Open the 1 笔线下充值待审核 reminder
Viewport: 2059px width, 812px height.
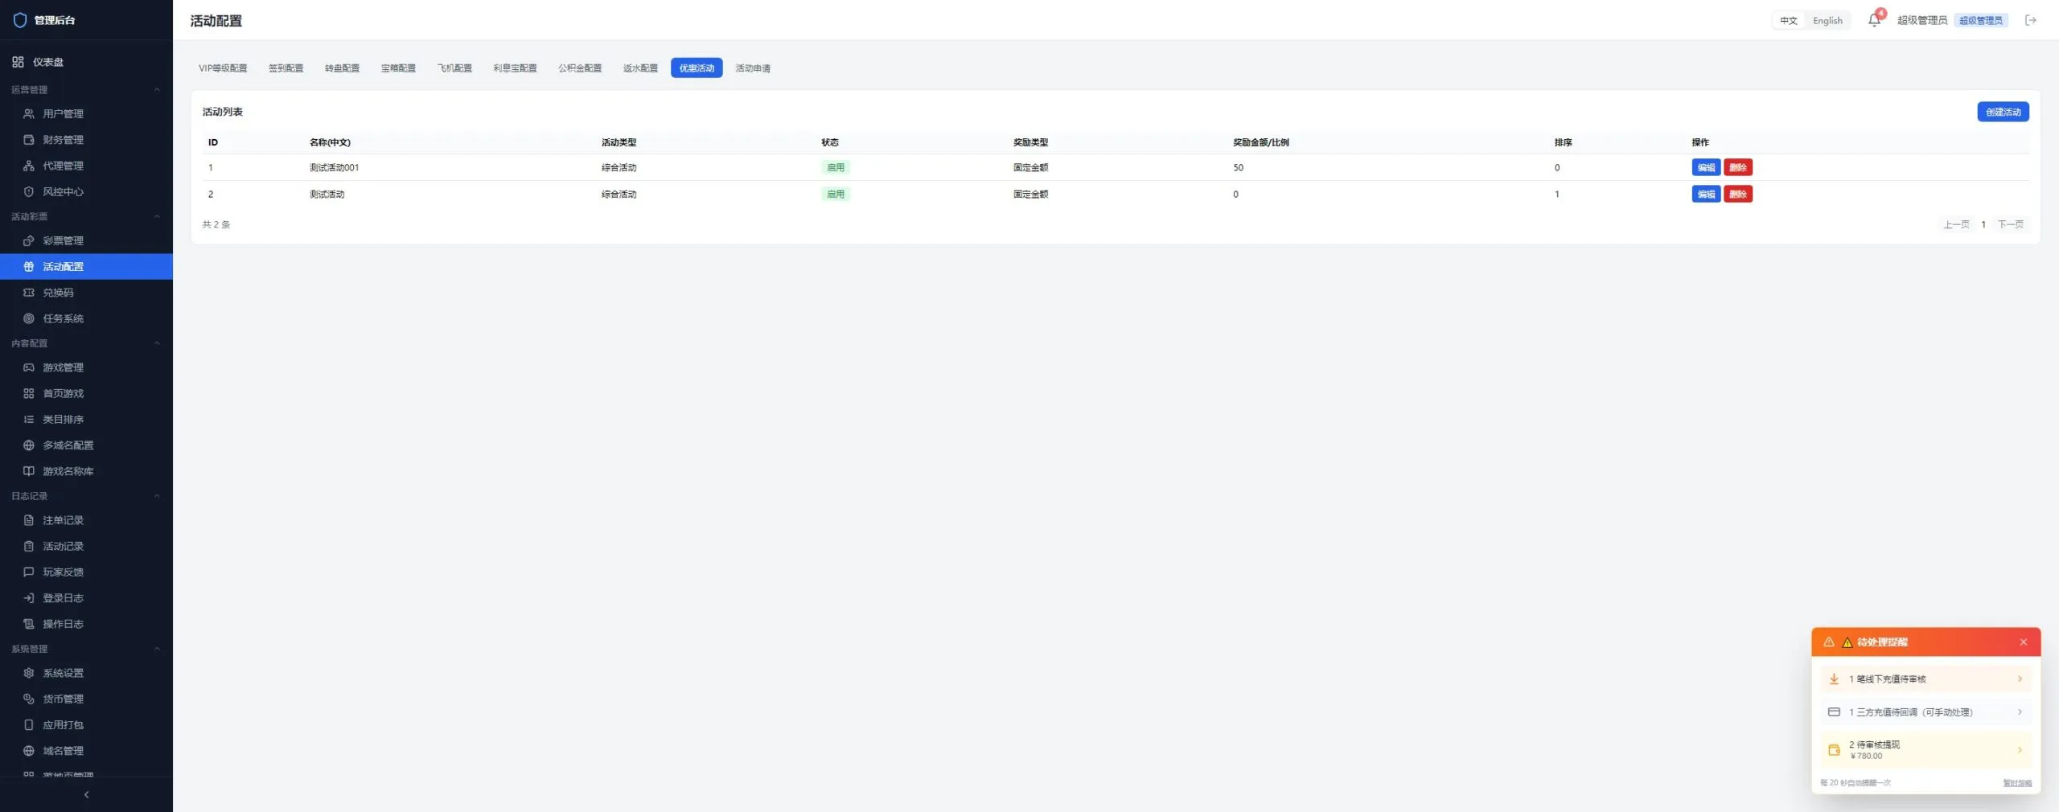[1925, 679]
